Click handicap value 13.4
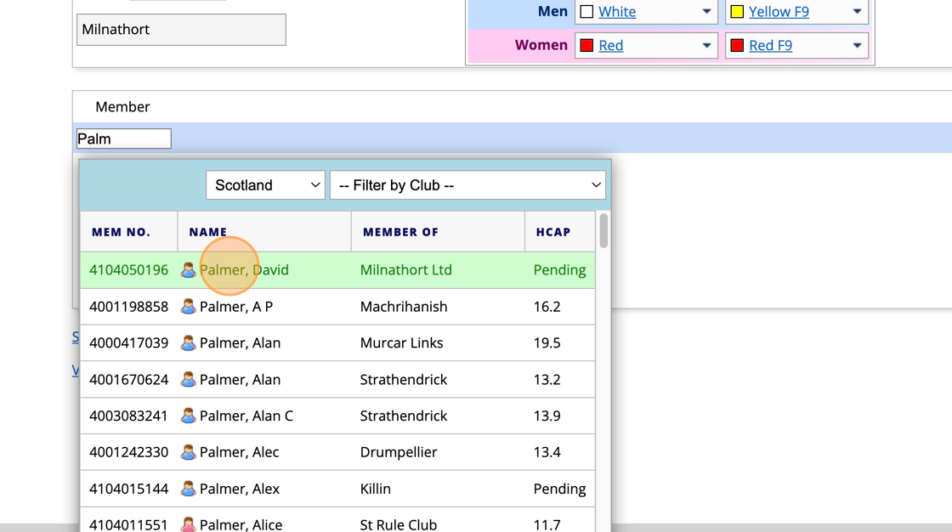 tap(547, 452)
